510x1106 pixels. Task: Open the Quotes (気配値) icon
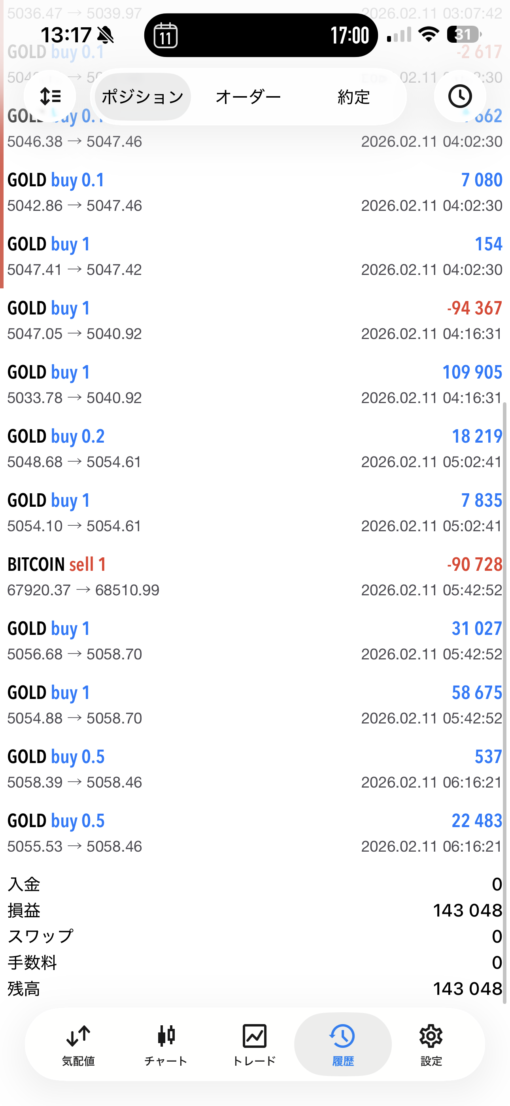pyautogui.click(x=78, y=1044)
